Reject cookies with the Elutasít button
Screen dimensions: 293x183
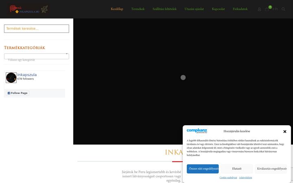(237, 169)
